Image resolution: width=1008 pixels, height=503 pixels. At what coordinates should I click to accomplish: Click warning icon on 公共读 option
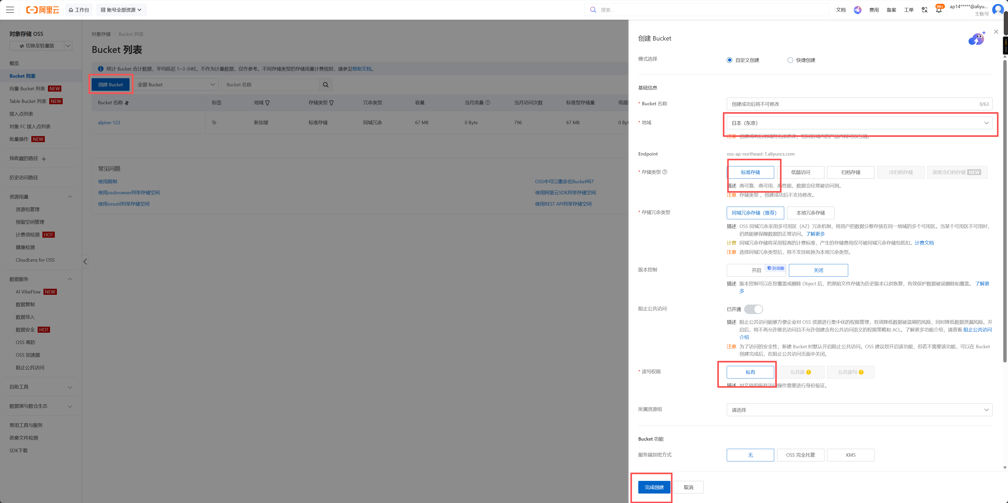coord(808,372)
